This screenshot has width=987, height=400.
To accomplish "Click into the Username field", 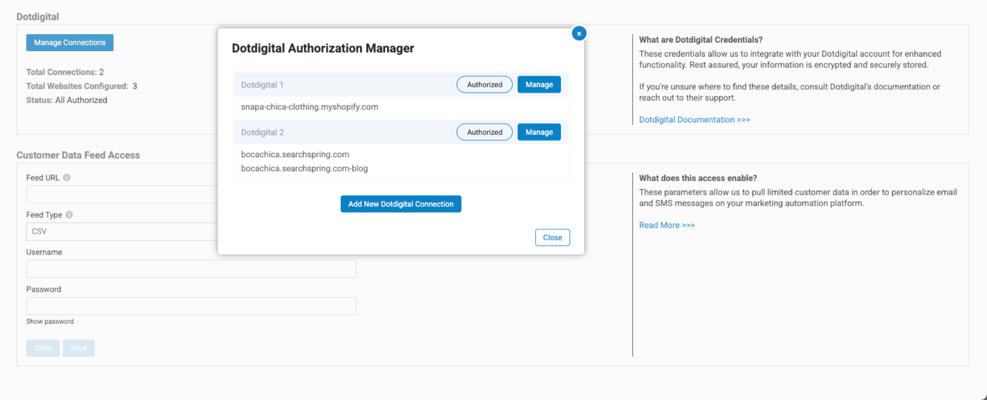I will (x=191, y=269).
